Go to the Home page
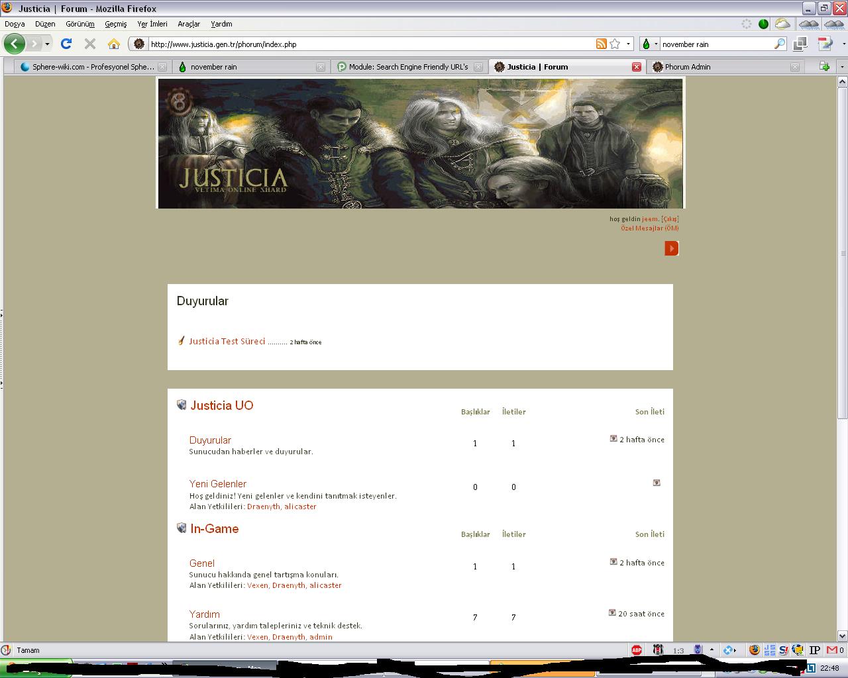 114,44
